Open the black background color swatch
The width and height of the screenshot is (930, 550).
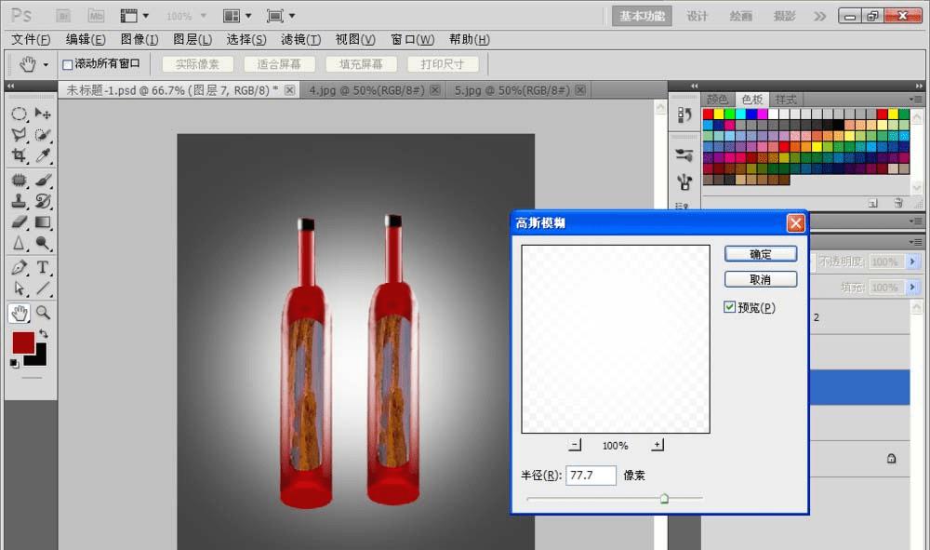39,357
